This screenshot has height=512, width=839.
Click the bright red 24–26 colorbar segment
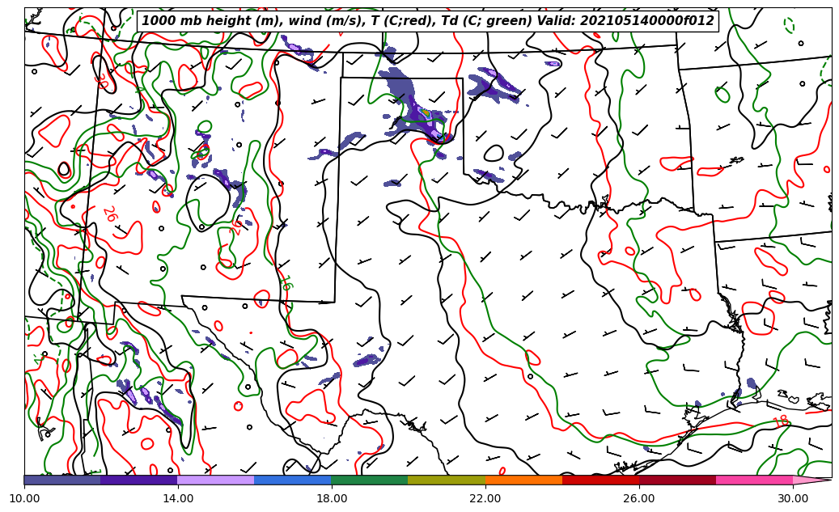pyautogui.click(x=601, y=480)
